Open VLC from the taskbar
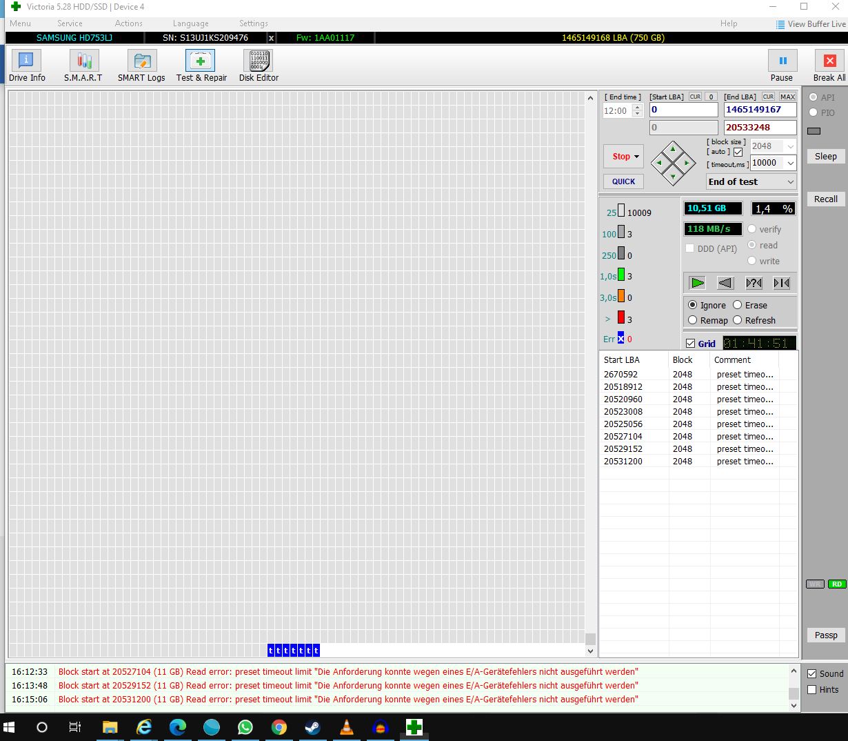Image resolution: width=848 pixels, height=741 pixels. (x=346, y=727)
